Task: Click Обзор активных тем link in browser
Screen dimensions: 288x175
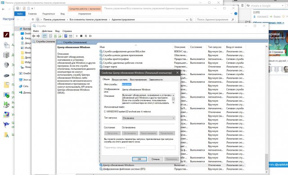Action: tap(269, 22)
